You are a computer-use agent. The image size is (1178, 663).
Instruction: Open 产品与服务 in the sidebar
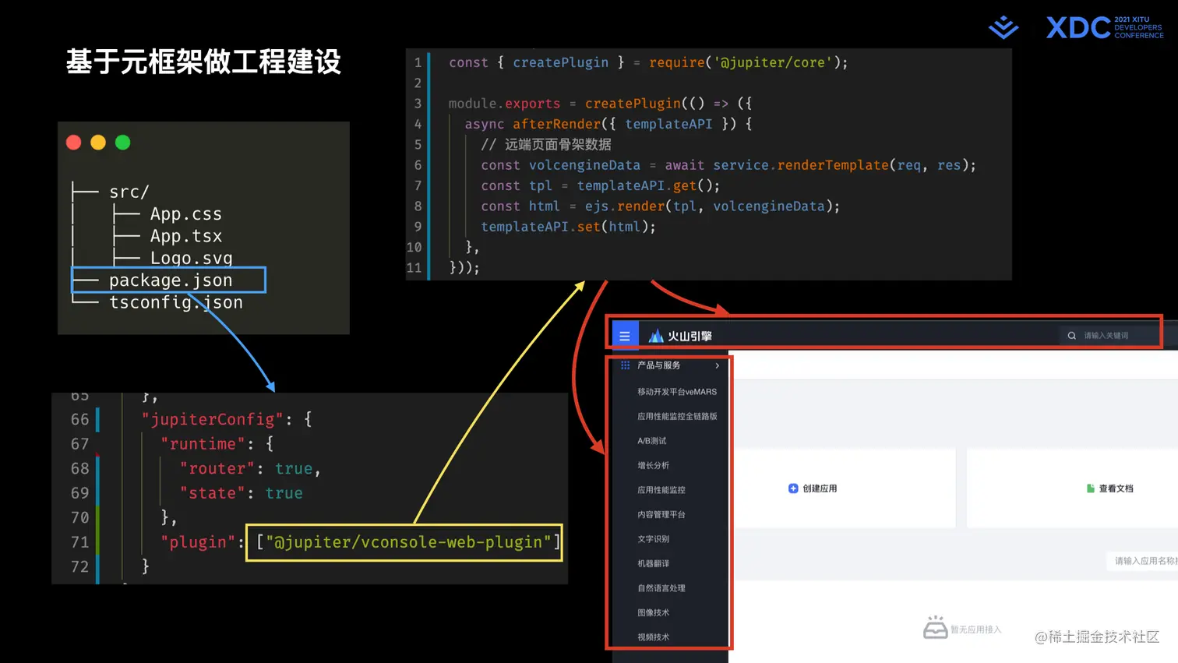point(659,365)
